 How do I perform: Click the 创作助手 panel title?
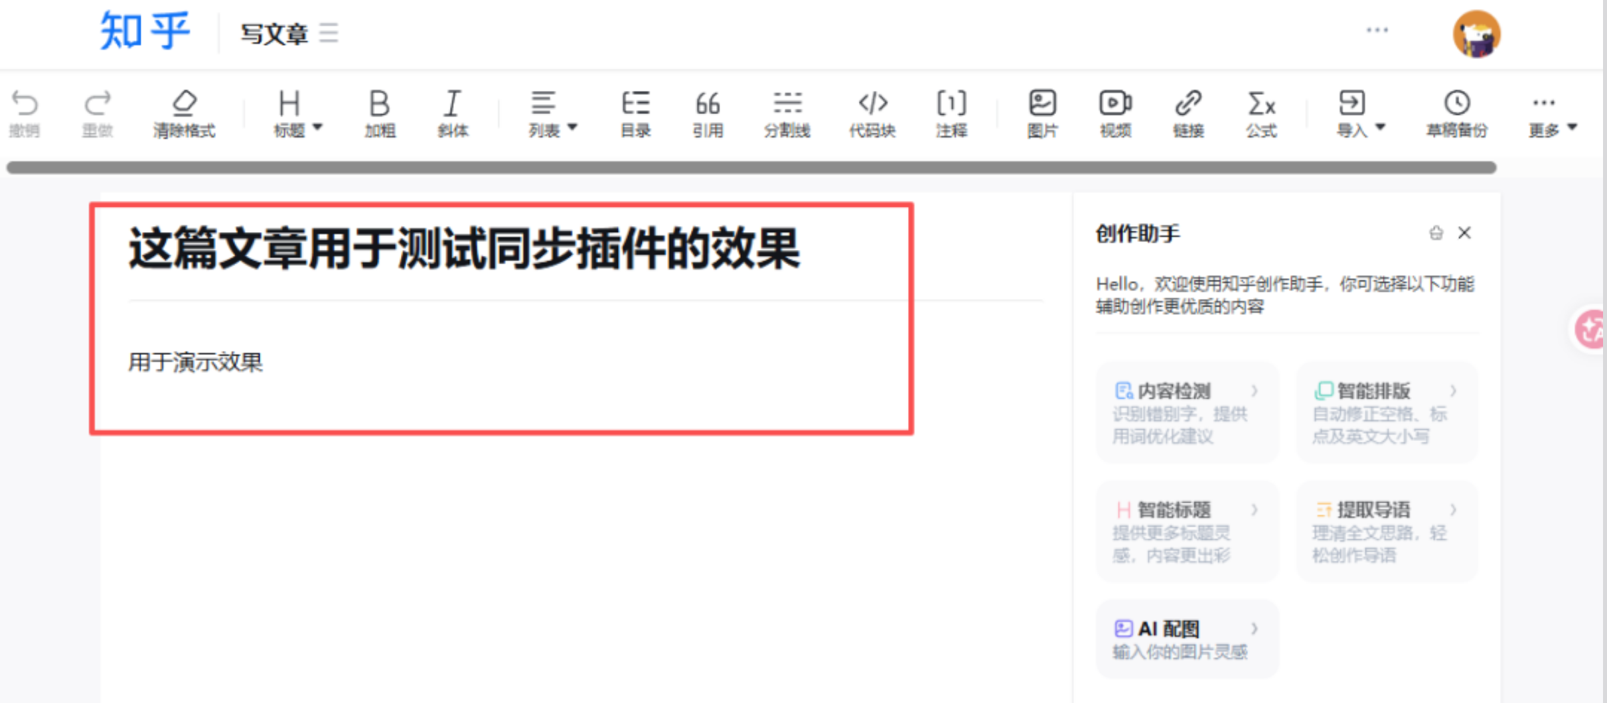1138,233
